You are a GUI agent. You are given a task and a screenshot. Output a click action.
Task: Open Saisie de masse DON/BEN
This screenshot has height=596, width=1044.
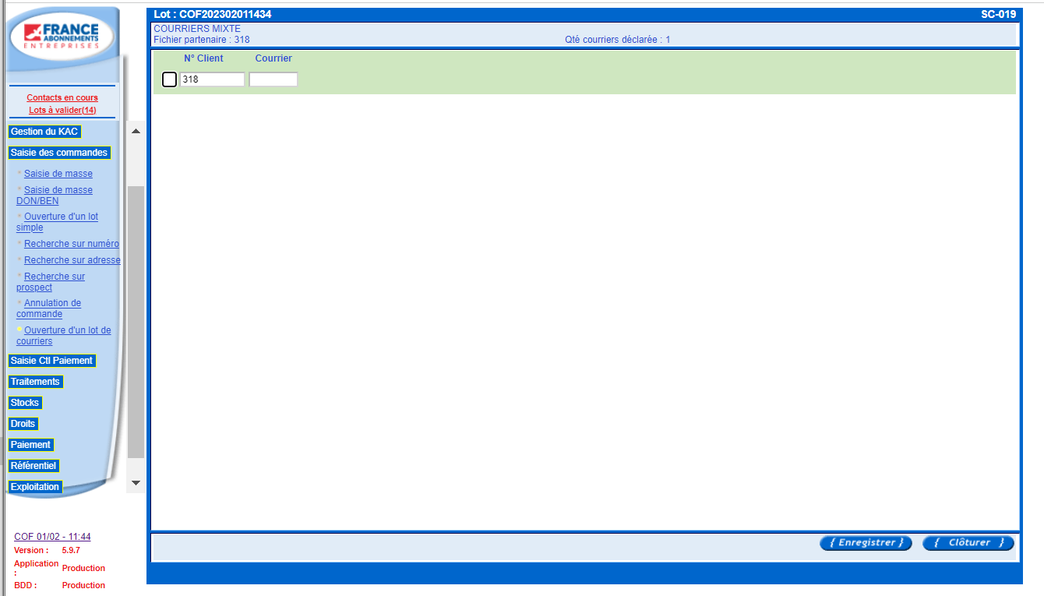click(x=55, y=196)
